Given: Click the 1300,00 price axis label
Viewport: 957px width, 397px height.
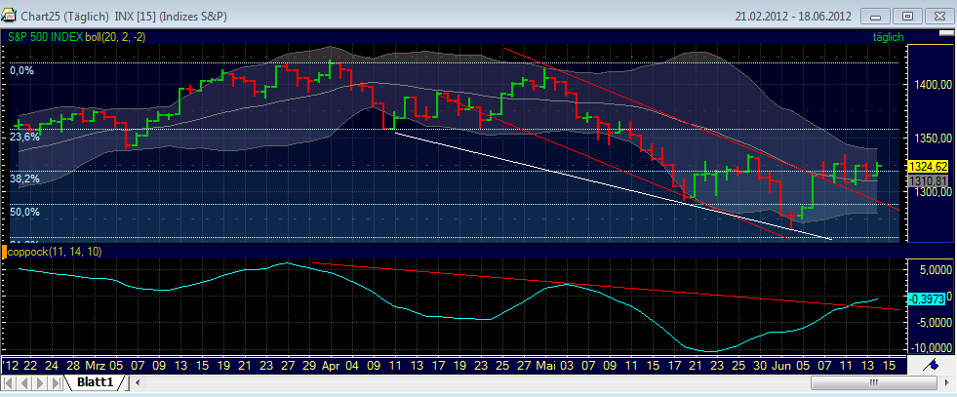Looking at the screenshot, I should (x=933, y=192).
